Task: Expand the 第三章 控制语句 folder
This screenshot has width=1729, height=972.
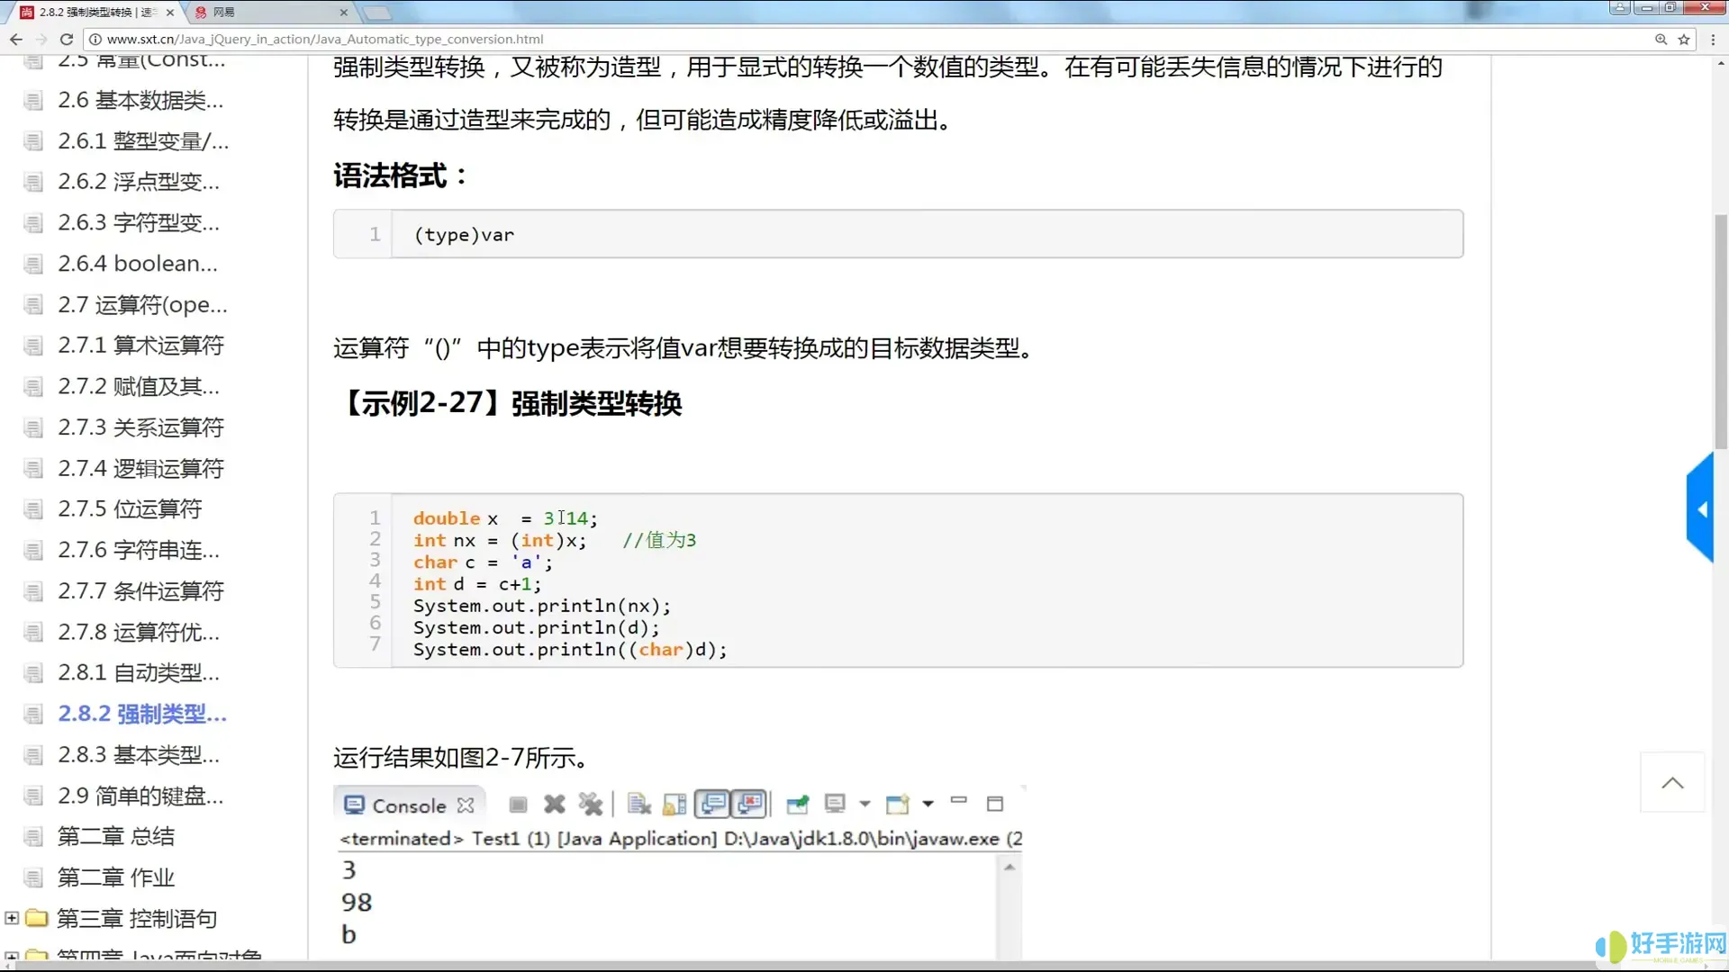Action: click(12, 918)
